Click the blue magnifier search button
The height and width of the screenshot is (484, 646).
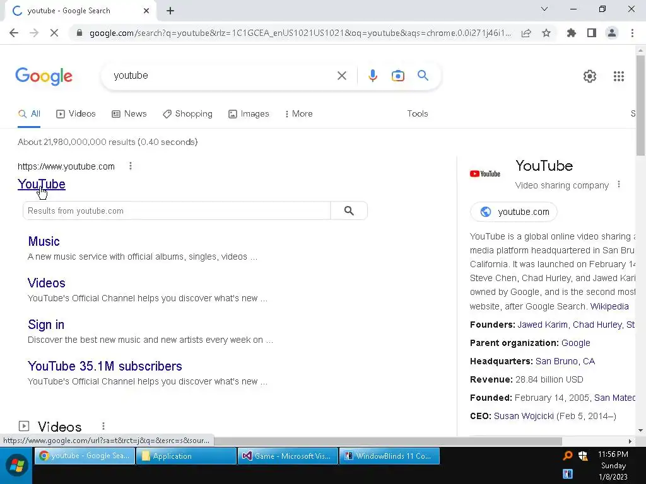tap(423, 76)
